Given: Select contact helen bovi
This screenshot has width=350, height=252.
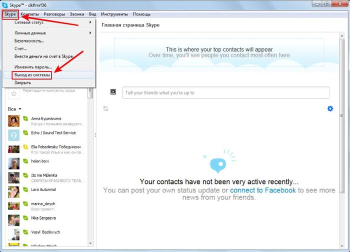Looking at the screenshot, I should pyautogui.click(x=47, y=163).
